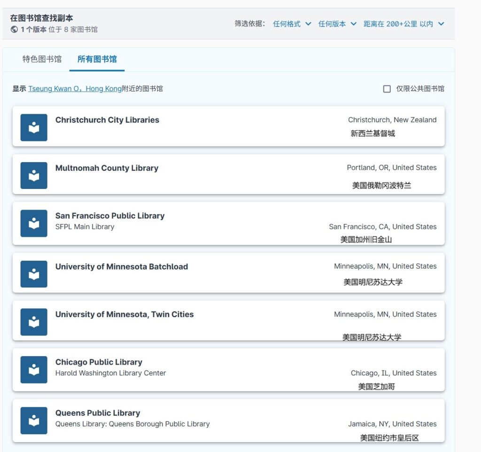
Task: Click the University of Minnesota Batchload icon
Action: pos(34,274)
